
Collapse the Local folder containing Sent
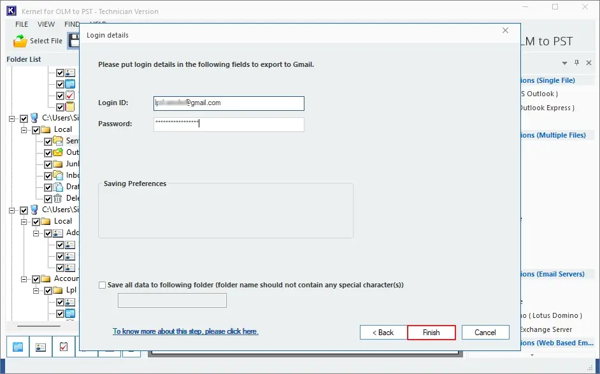pyautogui.click(x=24, y=130)
